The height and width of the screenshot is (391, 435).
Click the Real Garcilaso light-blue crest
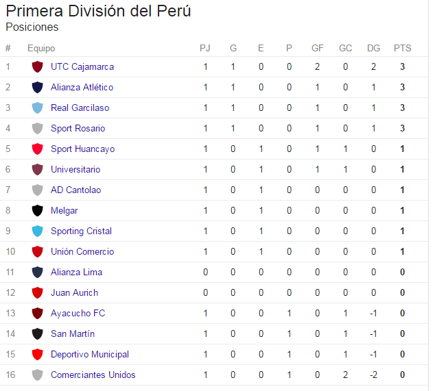click(38, 108)
